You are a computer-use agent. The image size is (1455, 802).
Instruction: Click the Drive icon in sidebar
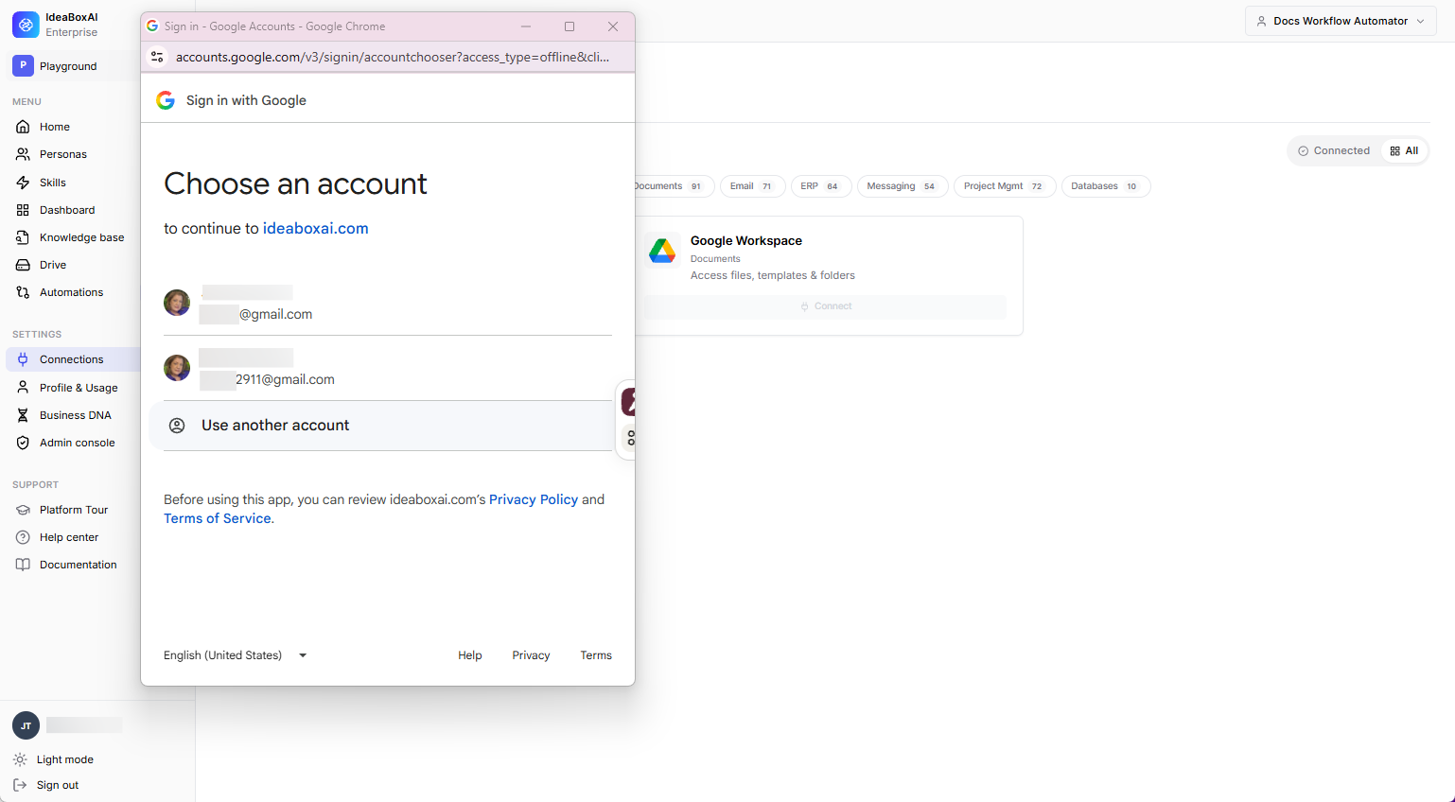[23, 265]
